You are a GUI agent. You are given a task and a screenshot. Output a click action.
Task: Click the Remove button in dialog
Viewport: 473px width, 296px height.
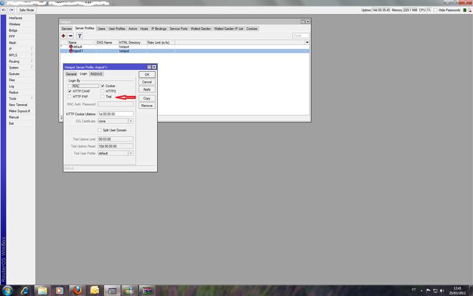click(x=147, y=106)
